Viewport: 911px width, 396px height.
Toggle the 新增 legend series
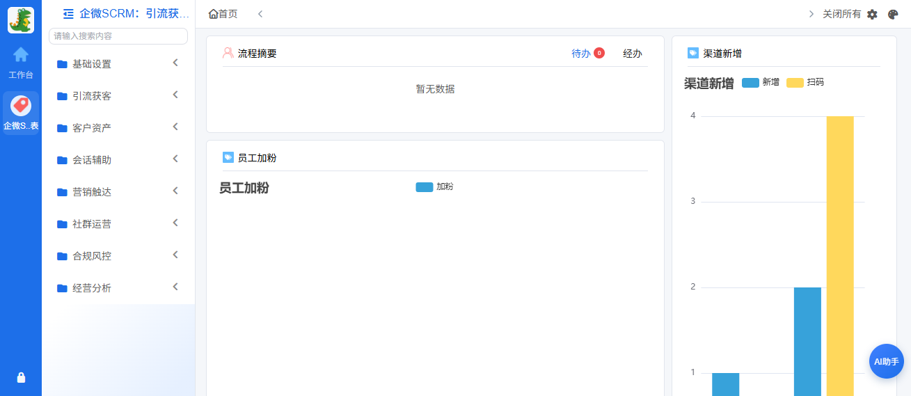(x=761, y=82)
